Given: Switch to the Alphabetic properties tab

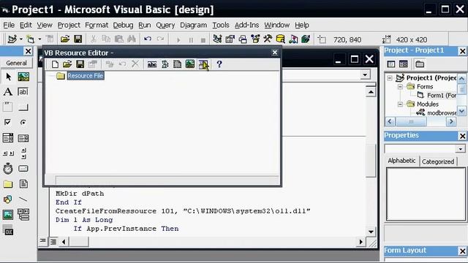Looking at the screenshot, I should (401, 161).
